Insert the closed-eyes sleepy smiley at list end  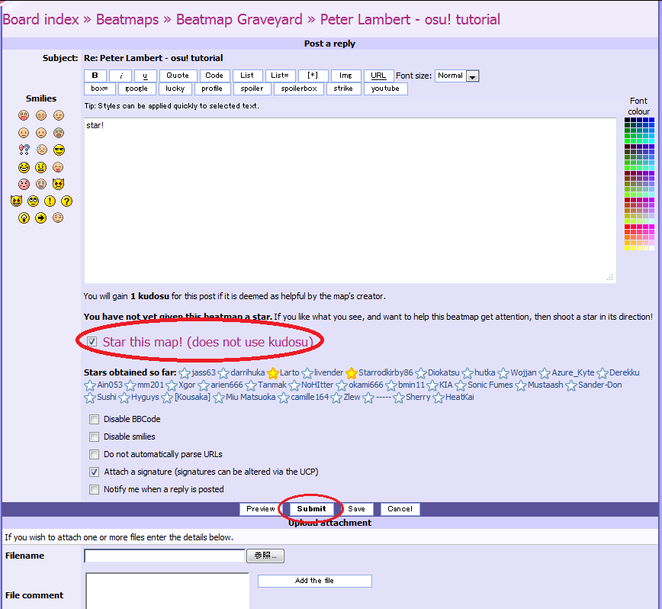pyautogui.click(x=58, y=218)
